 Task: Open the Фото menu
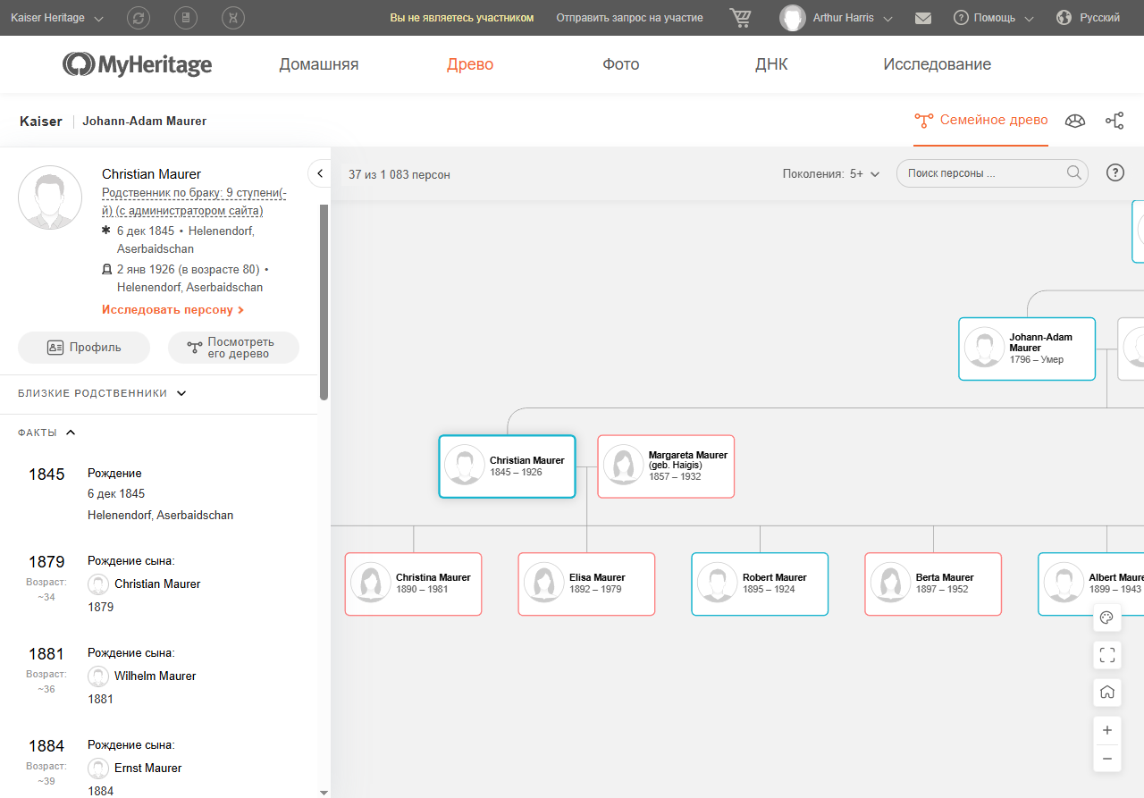(x=621, y=64)
